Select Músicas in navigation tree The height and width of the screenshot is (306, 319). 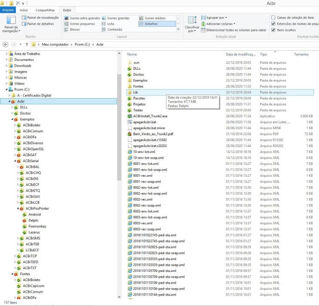point(20,77)
